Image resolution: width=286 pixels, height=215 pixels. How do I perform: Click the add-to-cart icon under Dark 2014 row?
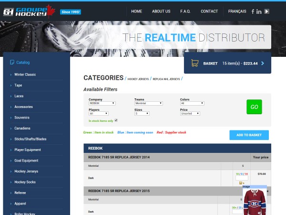click(x=242, y=183)
